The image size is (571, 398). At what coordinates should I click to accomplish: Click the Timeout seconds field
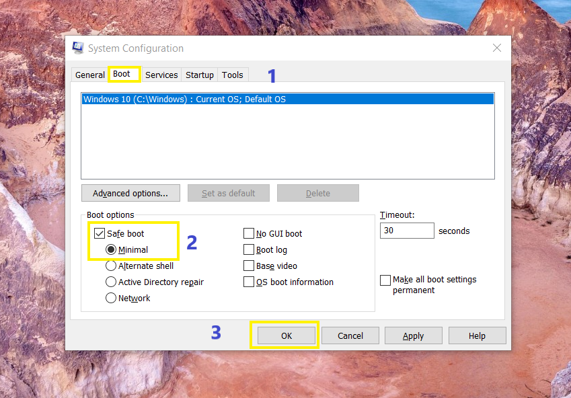pos(407,231)
